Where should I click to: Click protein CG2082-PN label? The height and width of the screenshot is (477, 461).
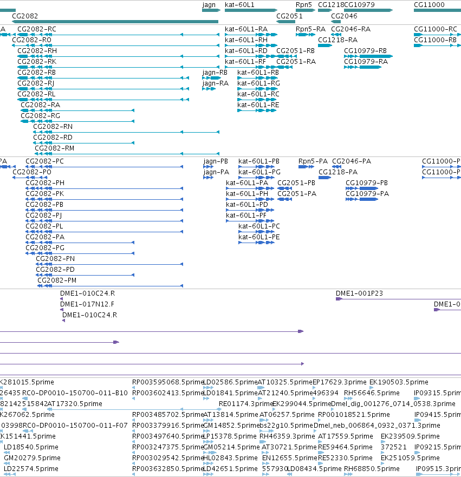point(55,259)
